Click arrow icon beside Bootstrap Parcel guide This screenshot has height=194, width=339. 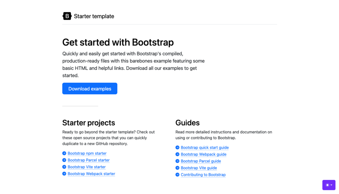pos(177,161)
